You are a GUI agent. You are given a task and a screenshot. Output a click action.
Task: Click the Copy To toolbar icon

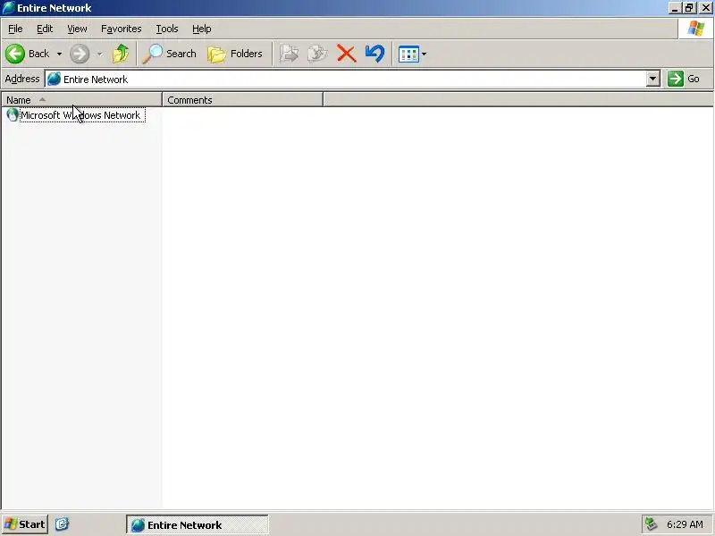[317, 54]
